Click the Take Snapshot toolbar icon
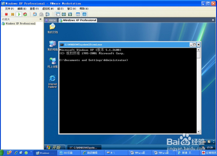The width and height of the screenshot is (217, 156). (35, 14)
